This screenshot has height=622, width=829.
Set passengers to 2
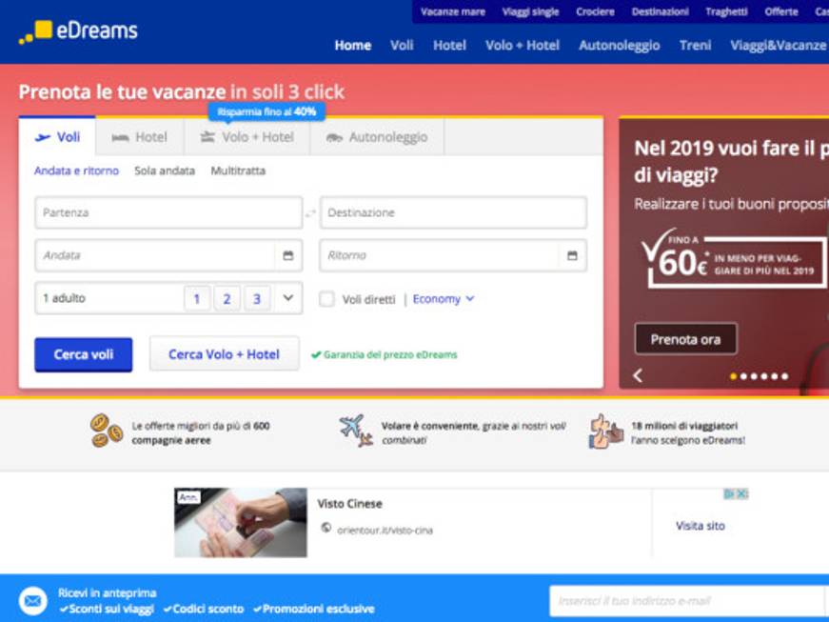tap(227, 299)
